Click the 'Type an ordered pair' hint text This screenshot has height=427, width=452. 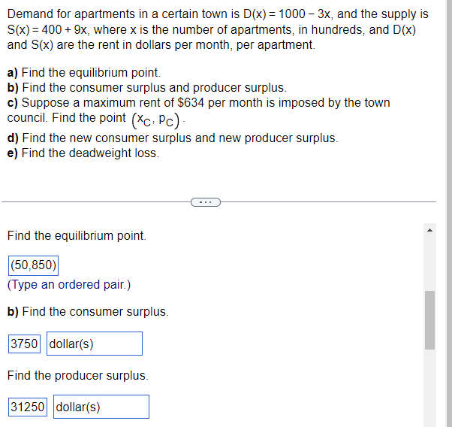click(69, 285)
